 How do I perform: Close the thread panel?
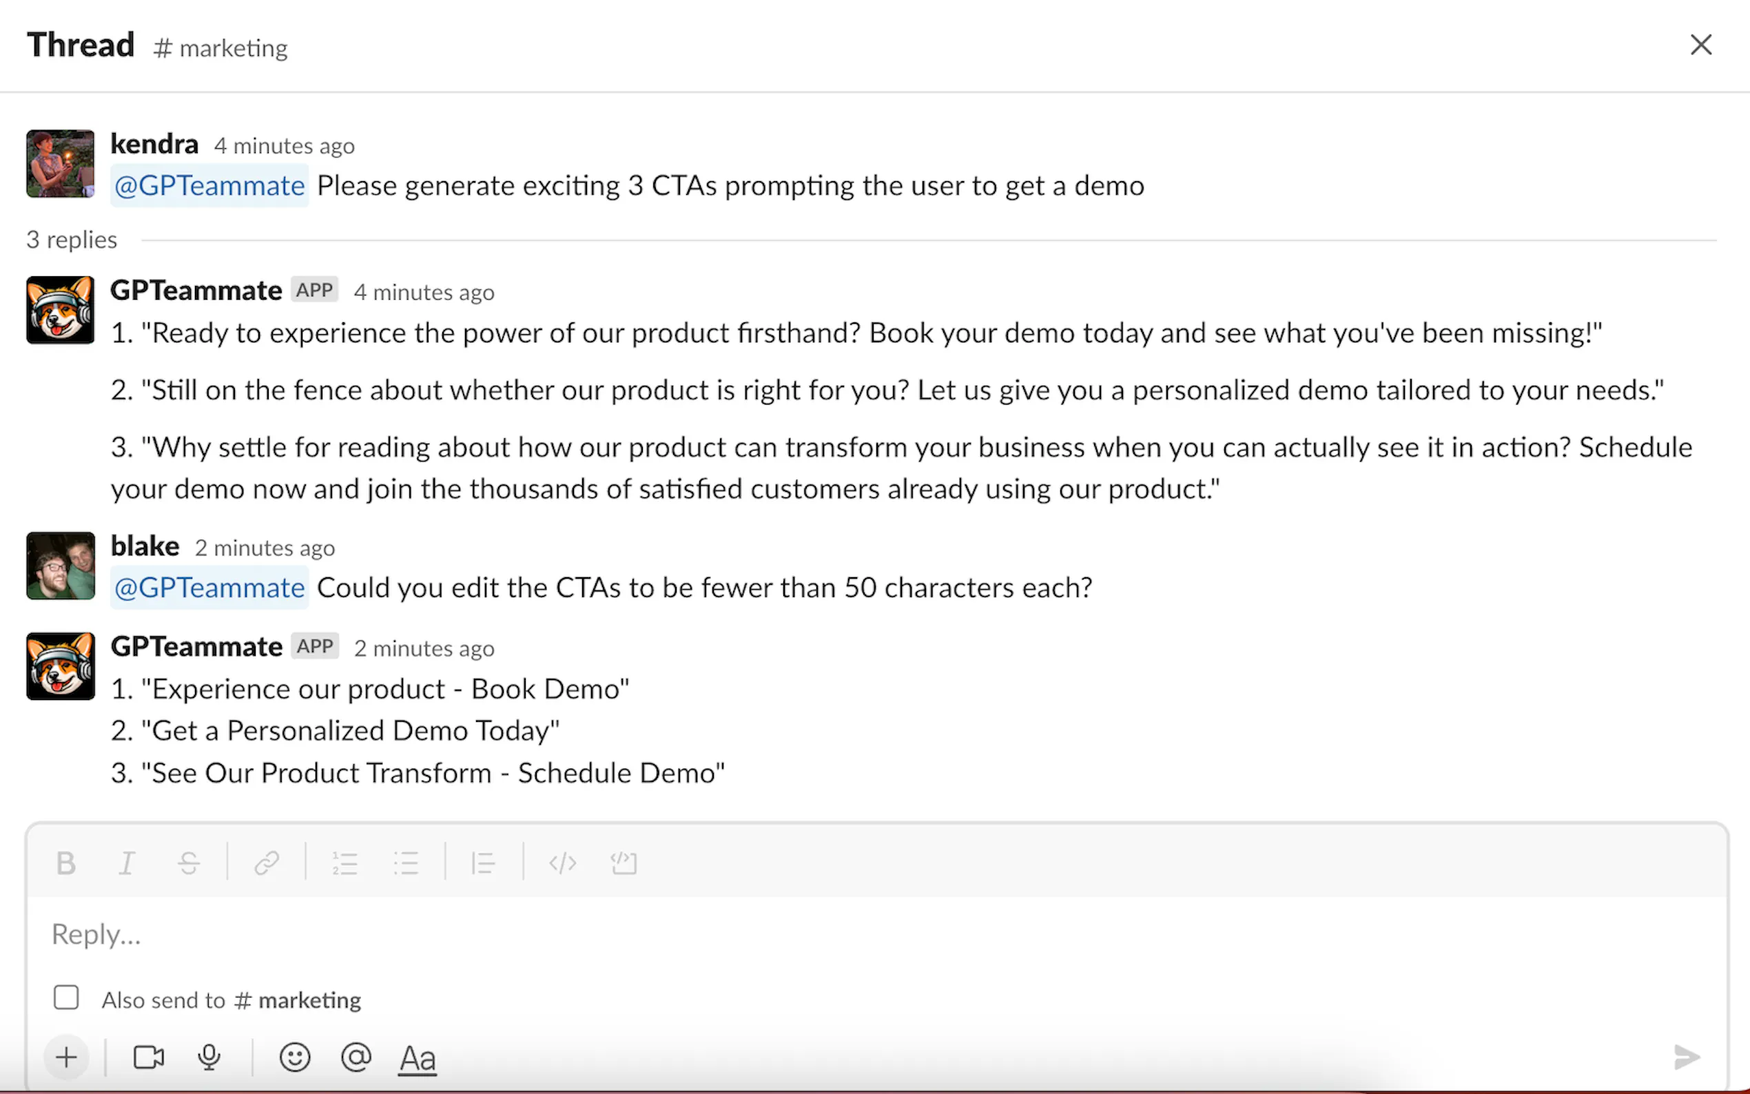click(x=1701, y=45)
